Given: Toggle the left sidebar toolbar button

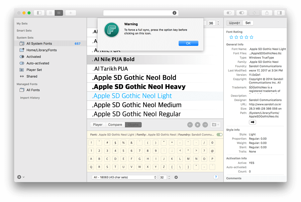Looking at the screenshot, I should (x=39, y=13).
